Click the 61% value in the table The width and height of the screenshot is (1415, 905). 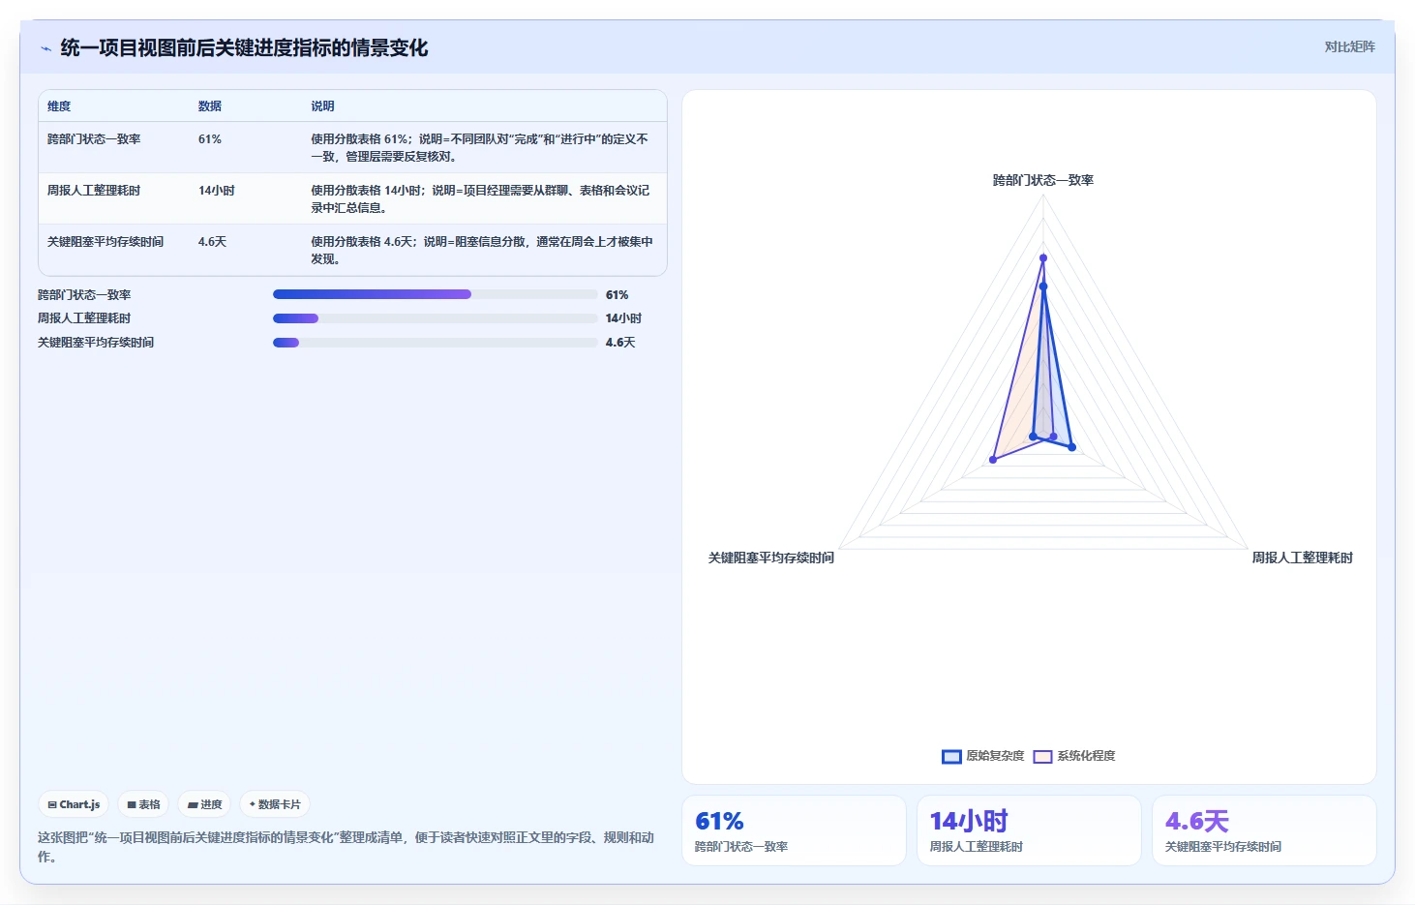click(x=210, y=139)
